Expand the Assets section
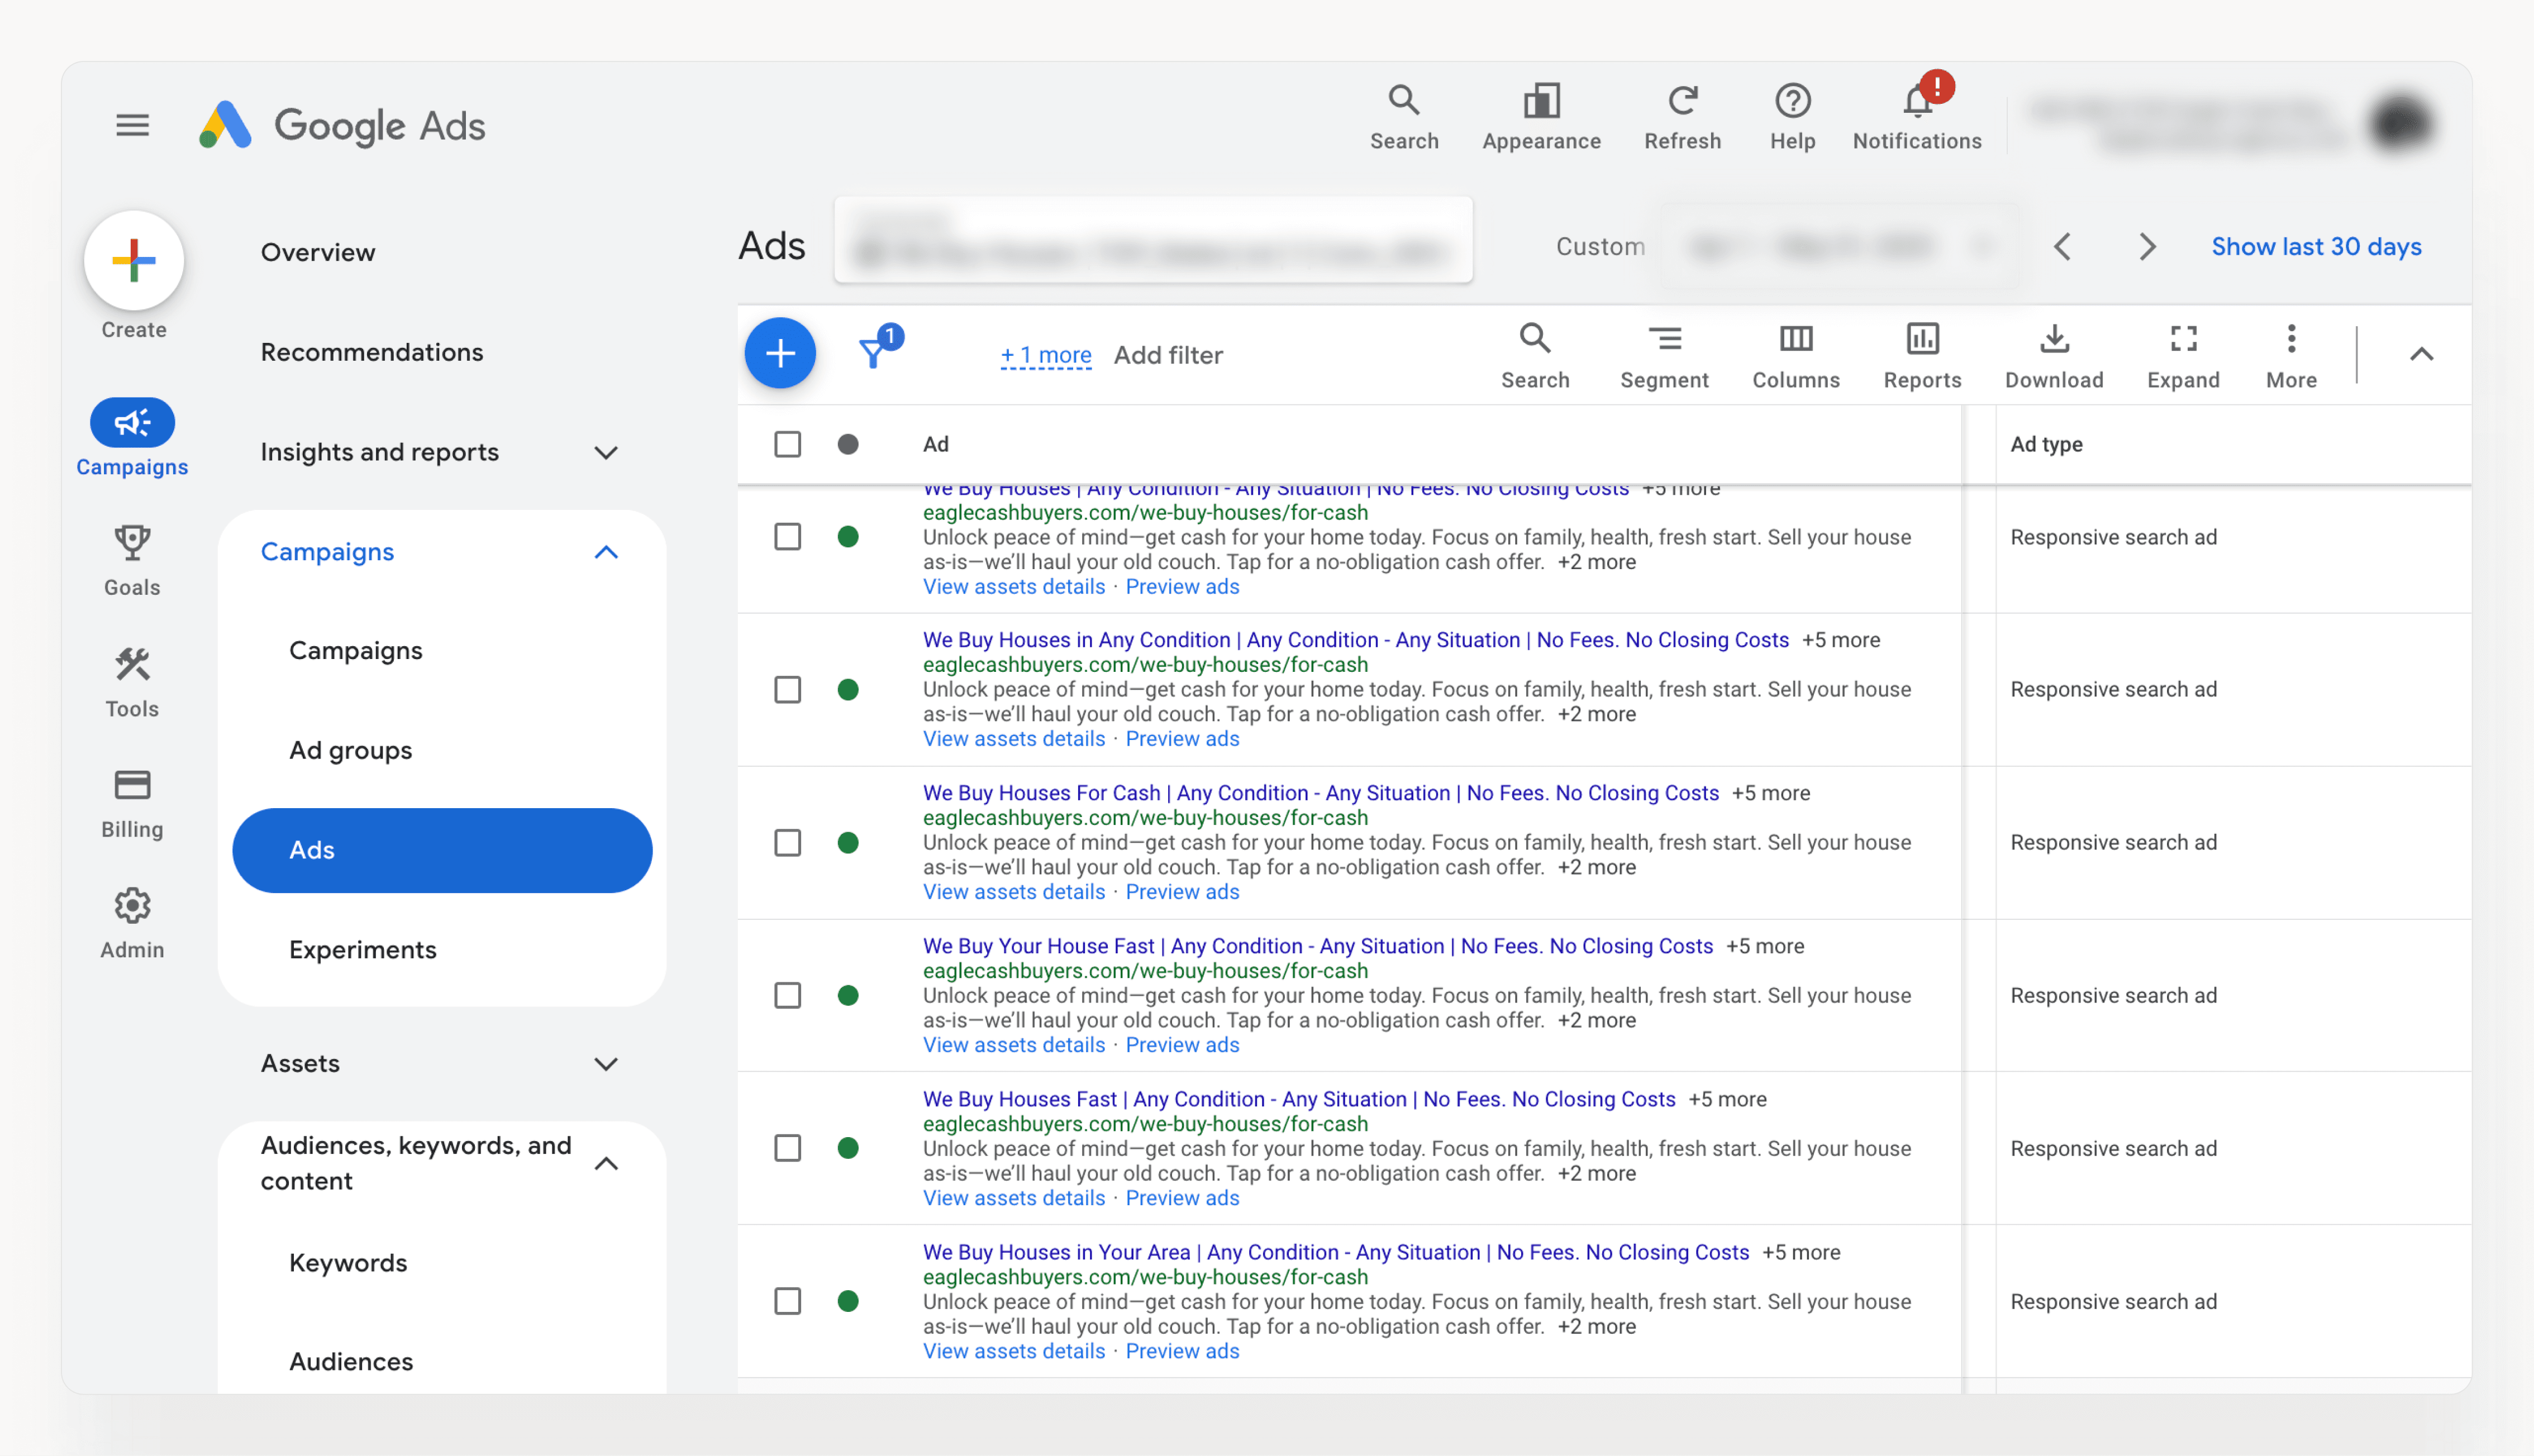Viewport: 2534px width, 1456px height. point(605,1063)
